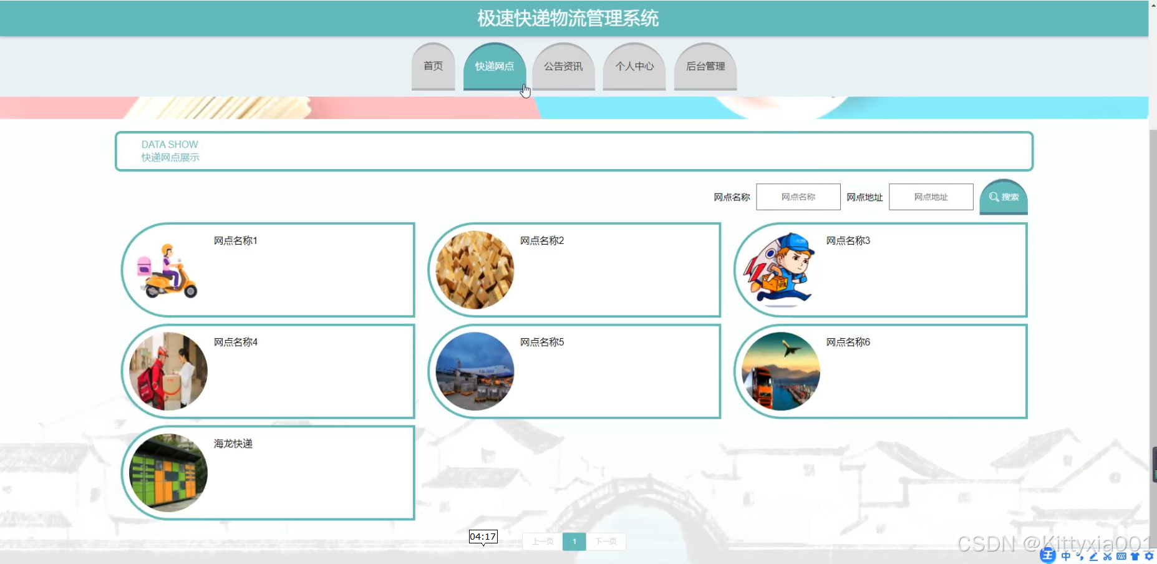Open the truck and plane image for 网点名称6
This screenshot has height=564, width=1157.
[780, 371]
